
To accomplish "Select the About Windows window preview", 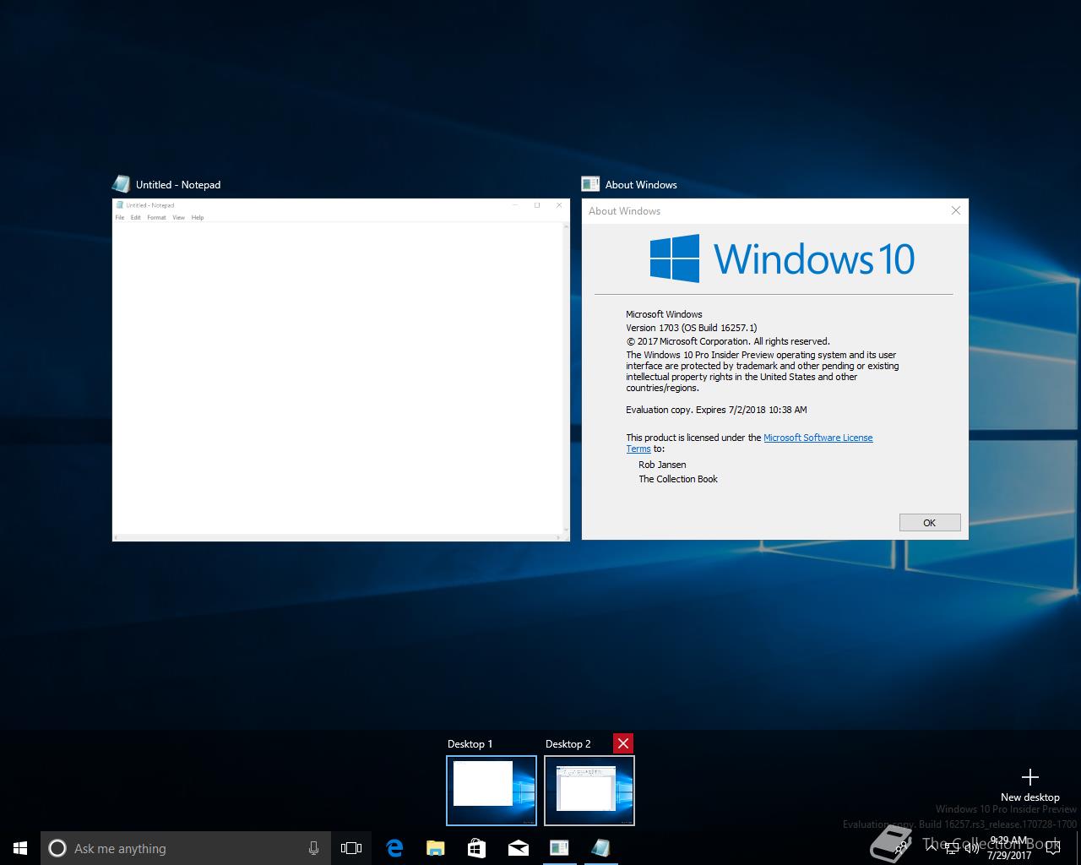I will [775, 369].
